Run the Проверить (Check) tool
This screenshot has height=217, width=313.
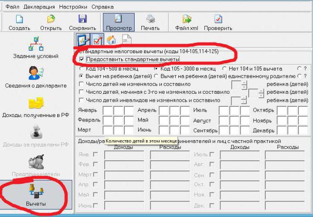click(x=218, y=22)
